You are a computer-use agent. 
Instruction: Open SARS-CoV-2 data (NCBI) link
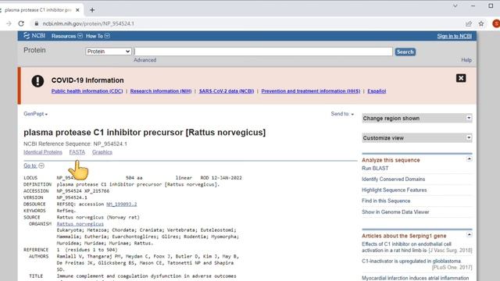tap(227, 91)
